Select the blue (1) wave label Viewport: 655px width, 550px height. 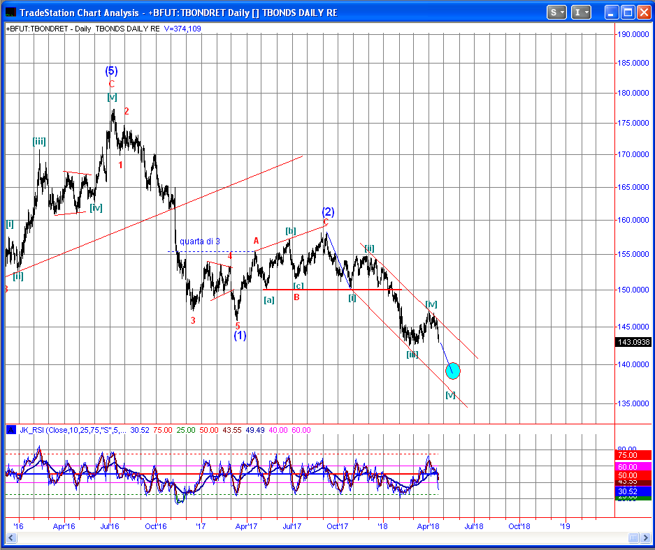click(240, 335)
